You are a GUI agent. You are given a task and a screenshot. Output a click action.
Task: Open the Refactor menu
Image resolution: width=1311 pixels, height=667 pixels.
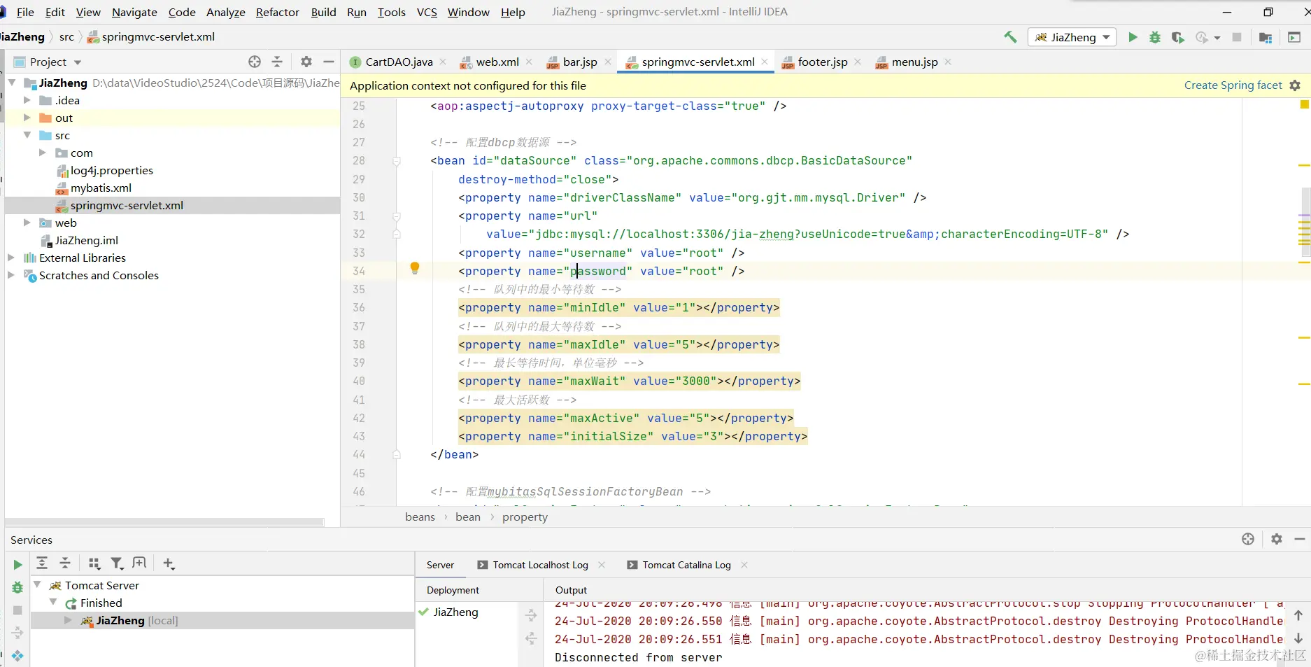[x=278, y=12]
